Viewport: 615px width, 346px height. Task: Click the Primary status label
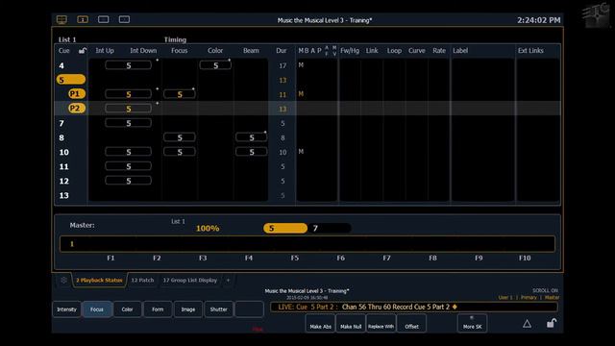tap(529, 297)
